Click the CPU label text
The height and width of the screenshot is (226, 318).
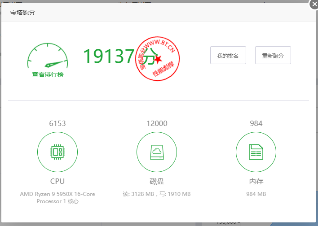click(57, 181)
